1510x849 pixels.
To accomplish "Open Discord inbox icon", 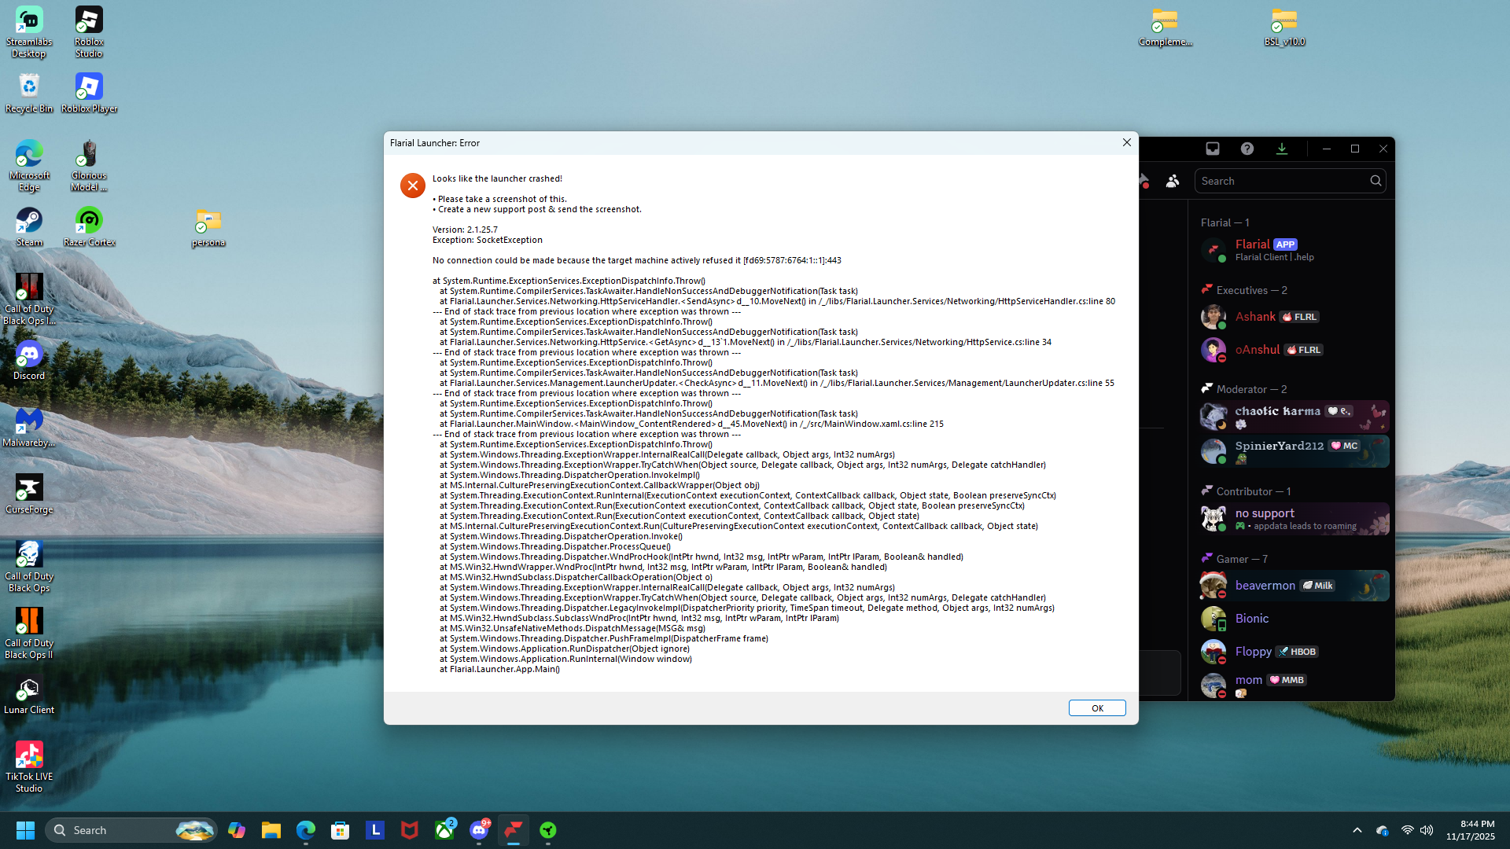I will pos(1212,149).
